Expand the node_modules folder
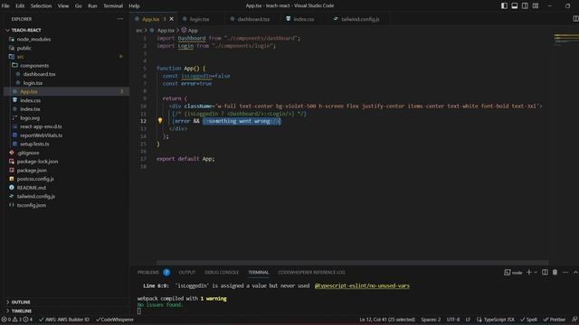This screenshot has height=325, width=579. 33,39
